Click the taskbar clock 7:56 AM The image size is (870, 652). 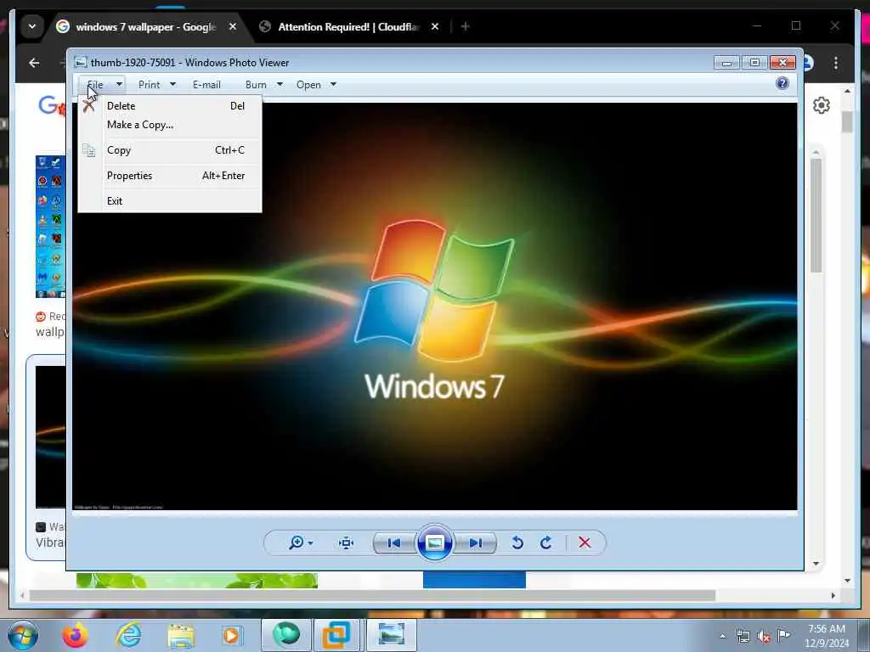click(827, 636)
